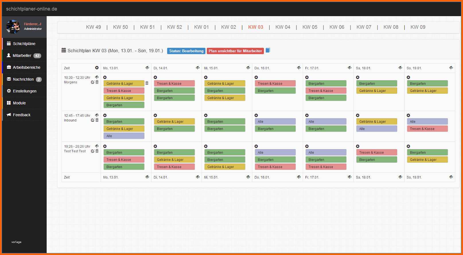Click Plan unsichtbar für Mitarbeiter button

coord(235,51)
